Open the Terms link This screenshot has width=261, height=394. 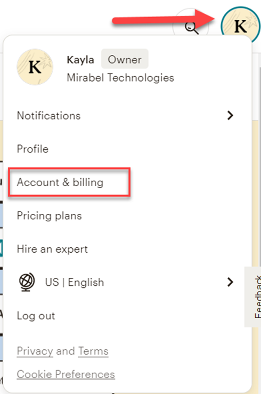pos(93,351)
